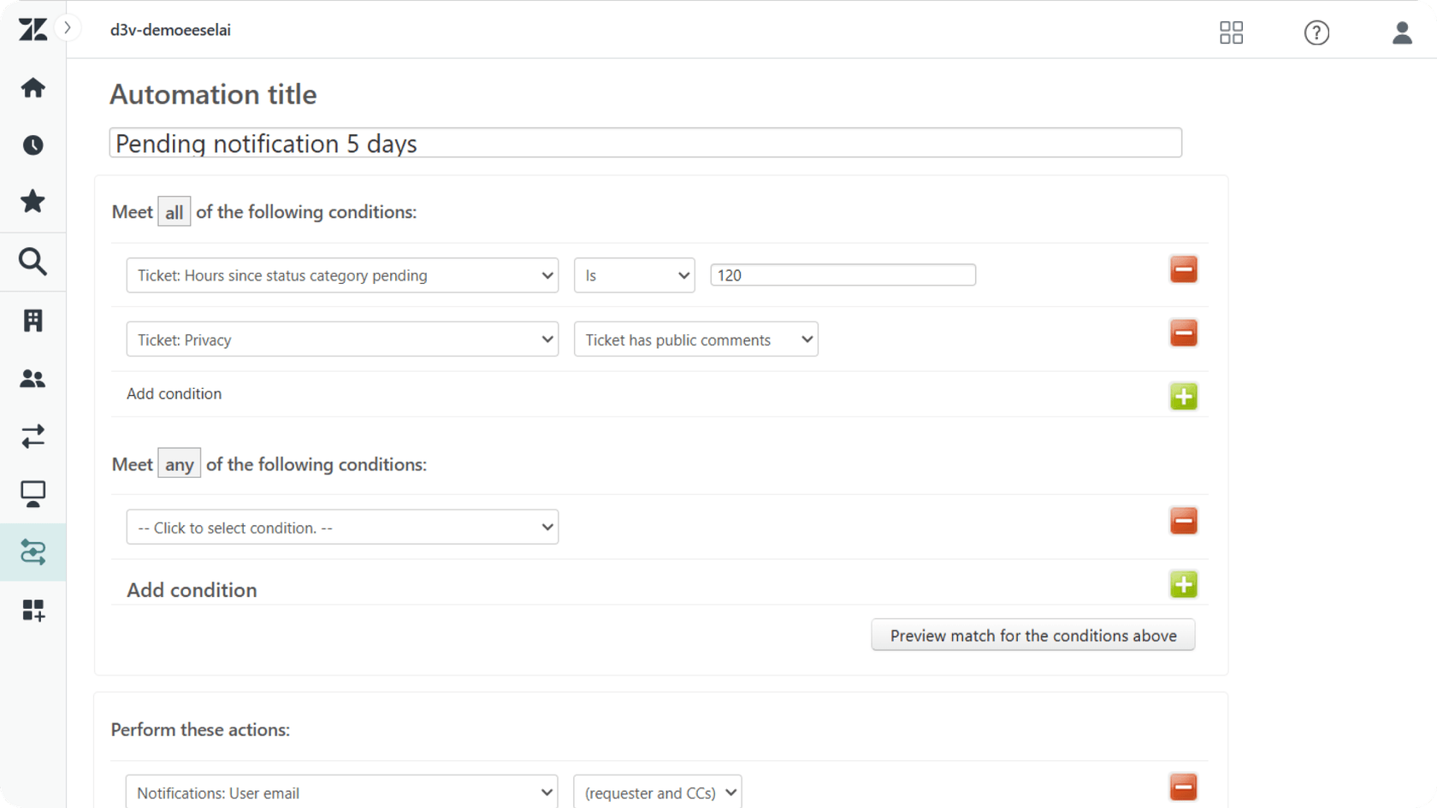This screenshot has height=808, width=1437.
Task: Open the help question mark icon
Action: (x=1316, y=32)
